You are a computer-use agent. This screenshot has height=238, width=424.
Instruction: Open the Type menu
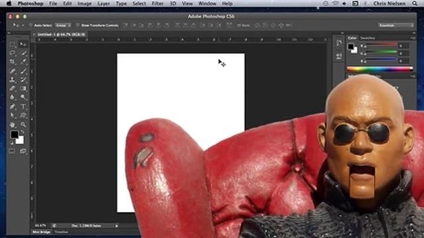[x=121, y=3]
